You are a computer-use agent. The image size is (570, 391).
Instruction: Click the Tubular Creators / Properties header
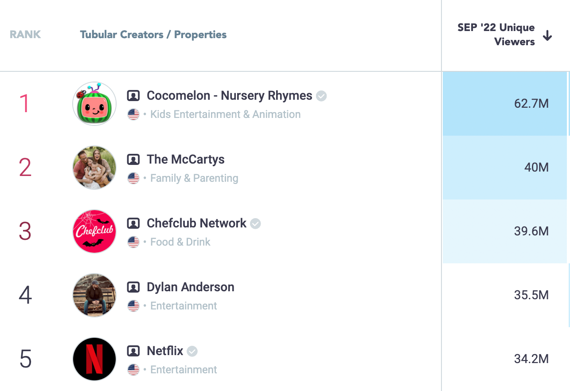tap(153, 35)
